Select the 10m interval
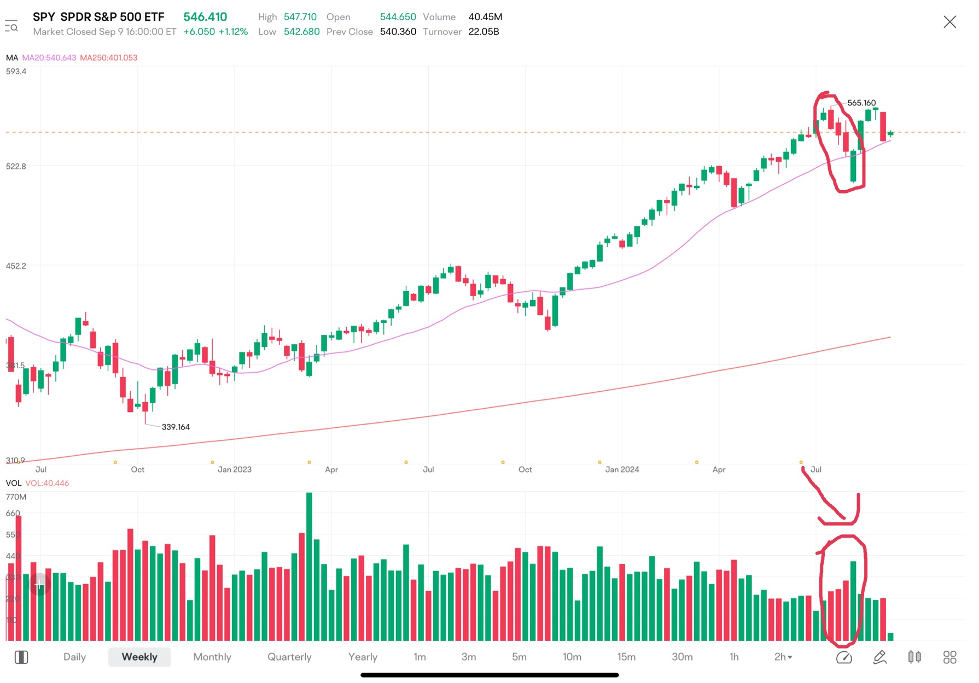 click(x=572, y=657)
